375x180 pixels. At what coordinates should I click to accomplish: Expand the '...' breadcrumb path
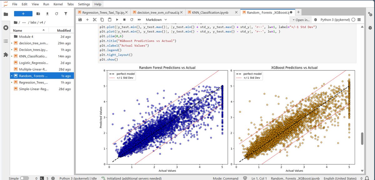24,22
